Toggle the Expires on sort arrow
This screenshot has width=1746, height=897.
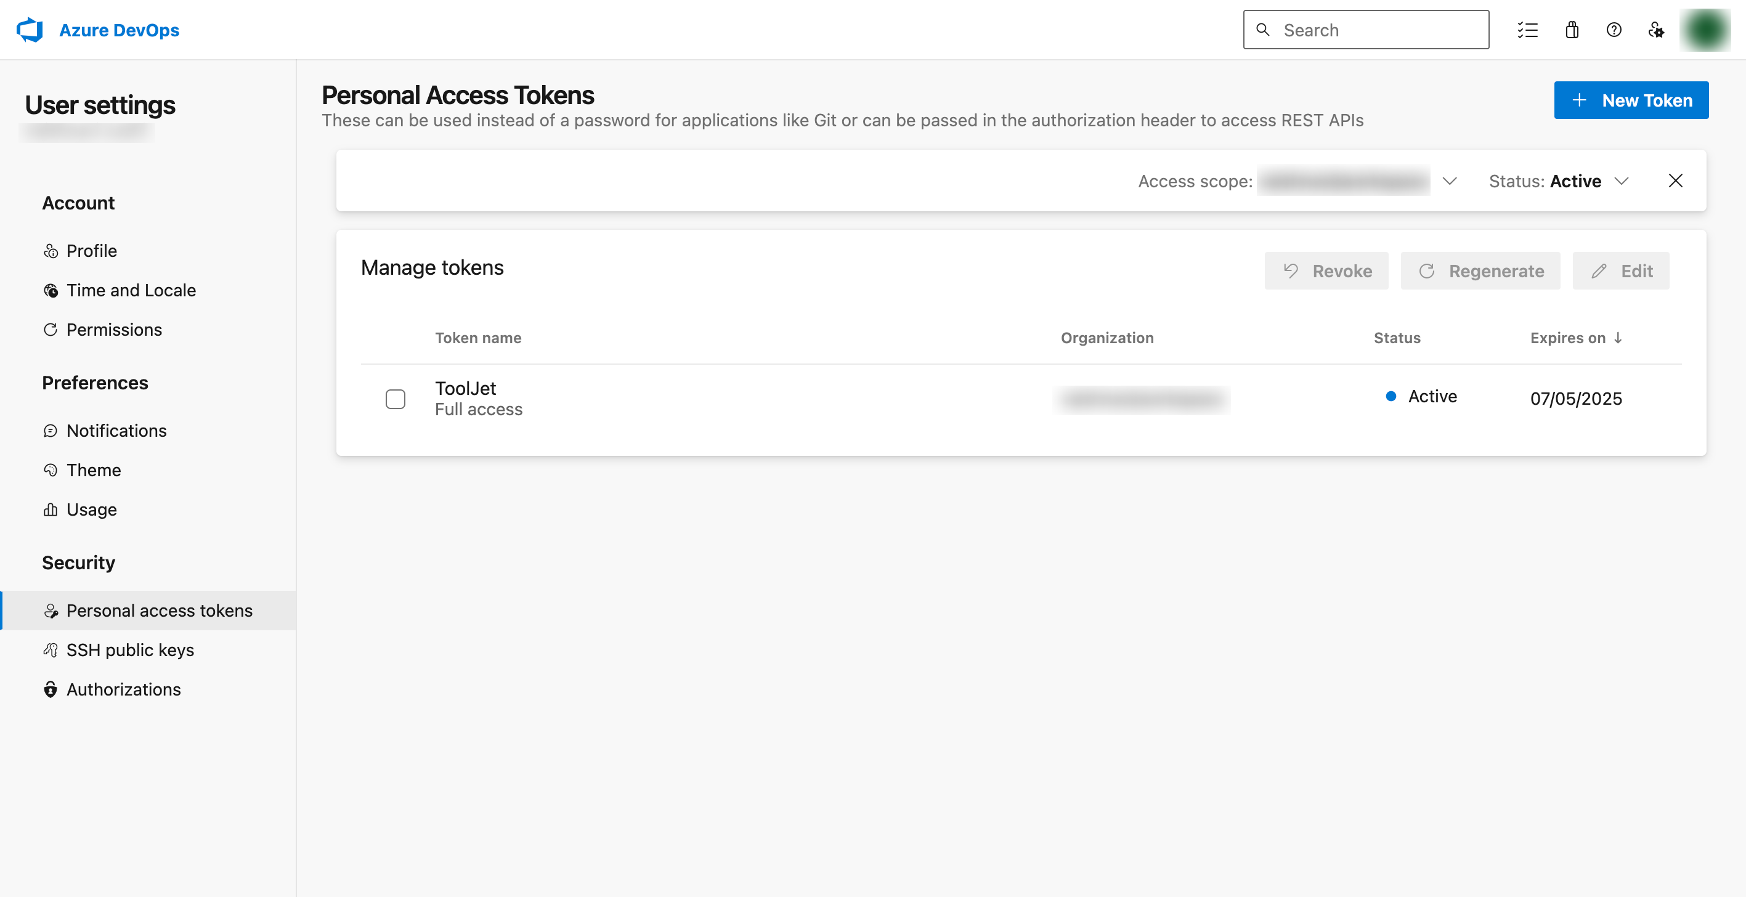pos(1619,338)
